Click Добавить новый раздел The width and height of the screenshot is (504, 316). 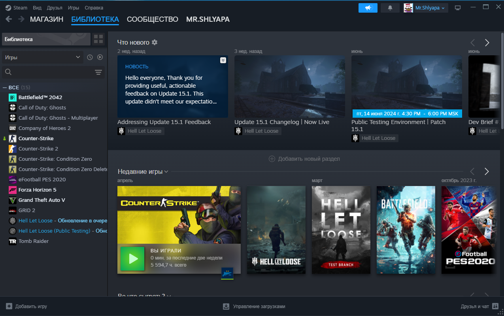point(304,159)
